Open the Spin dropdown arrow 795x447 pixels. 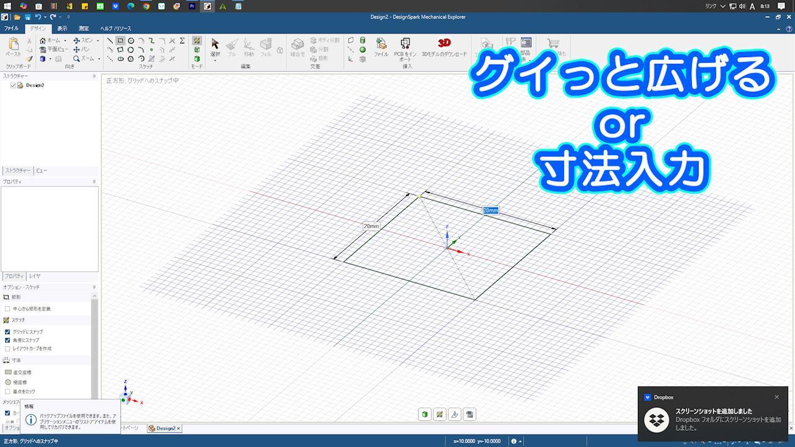[98, 41]
